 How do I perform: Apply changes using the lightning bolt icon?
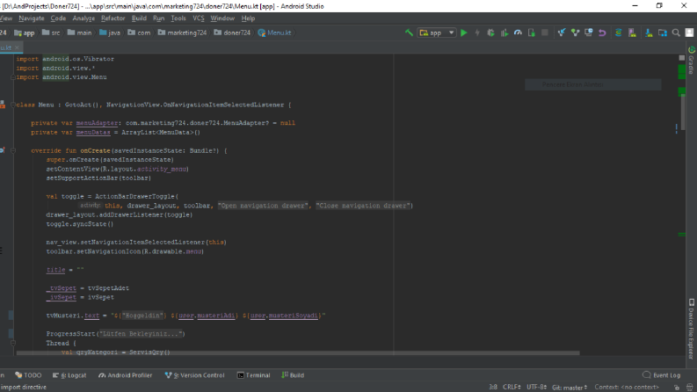(477, 33)
